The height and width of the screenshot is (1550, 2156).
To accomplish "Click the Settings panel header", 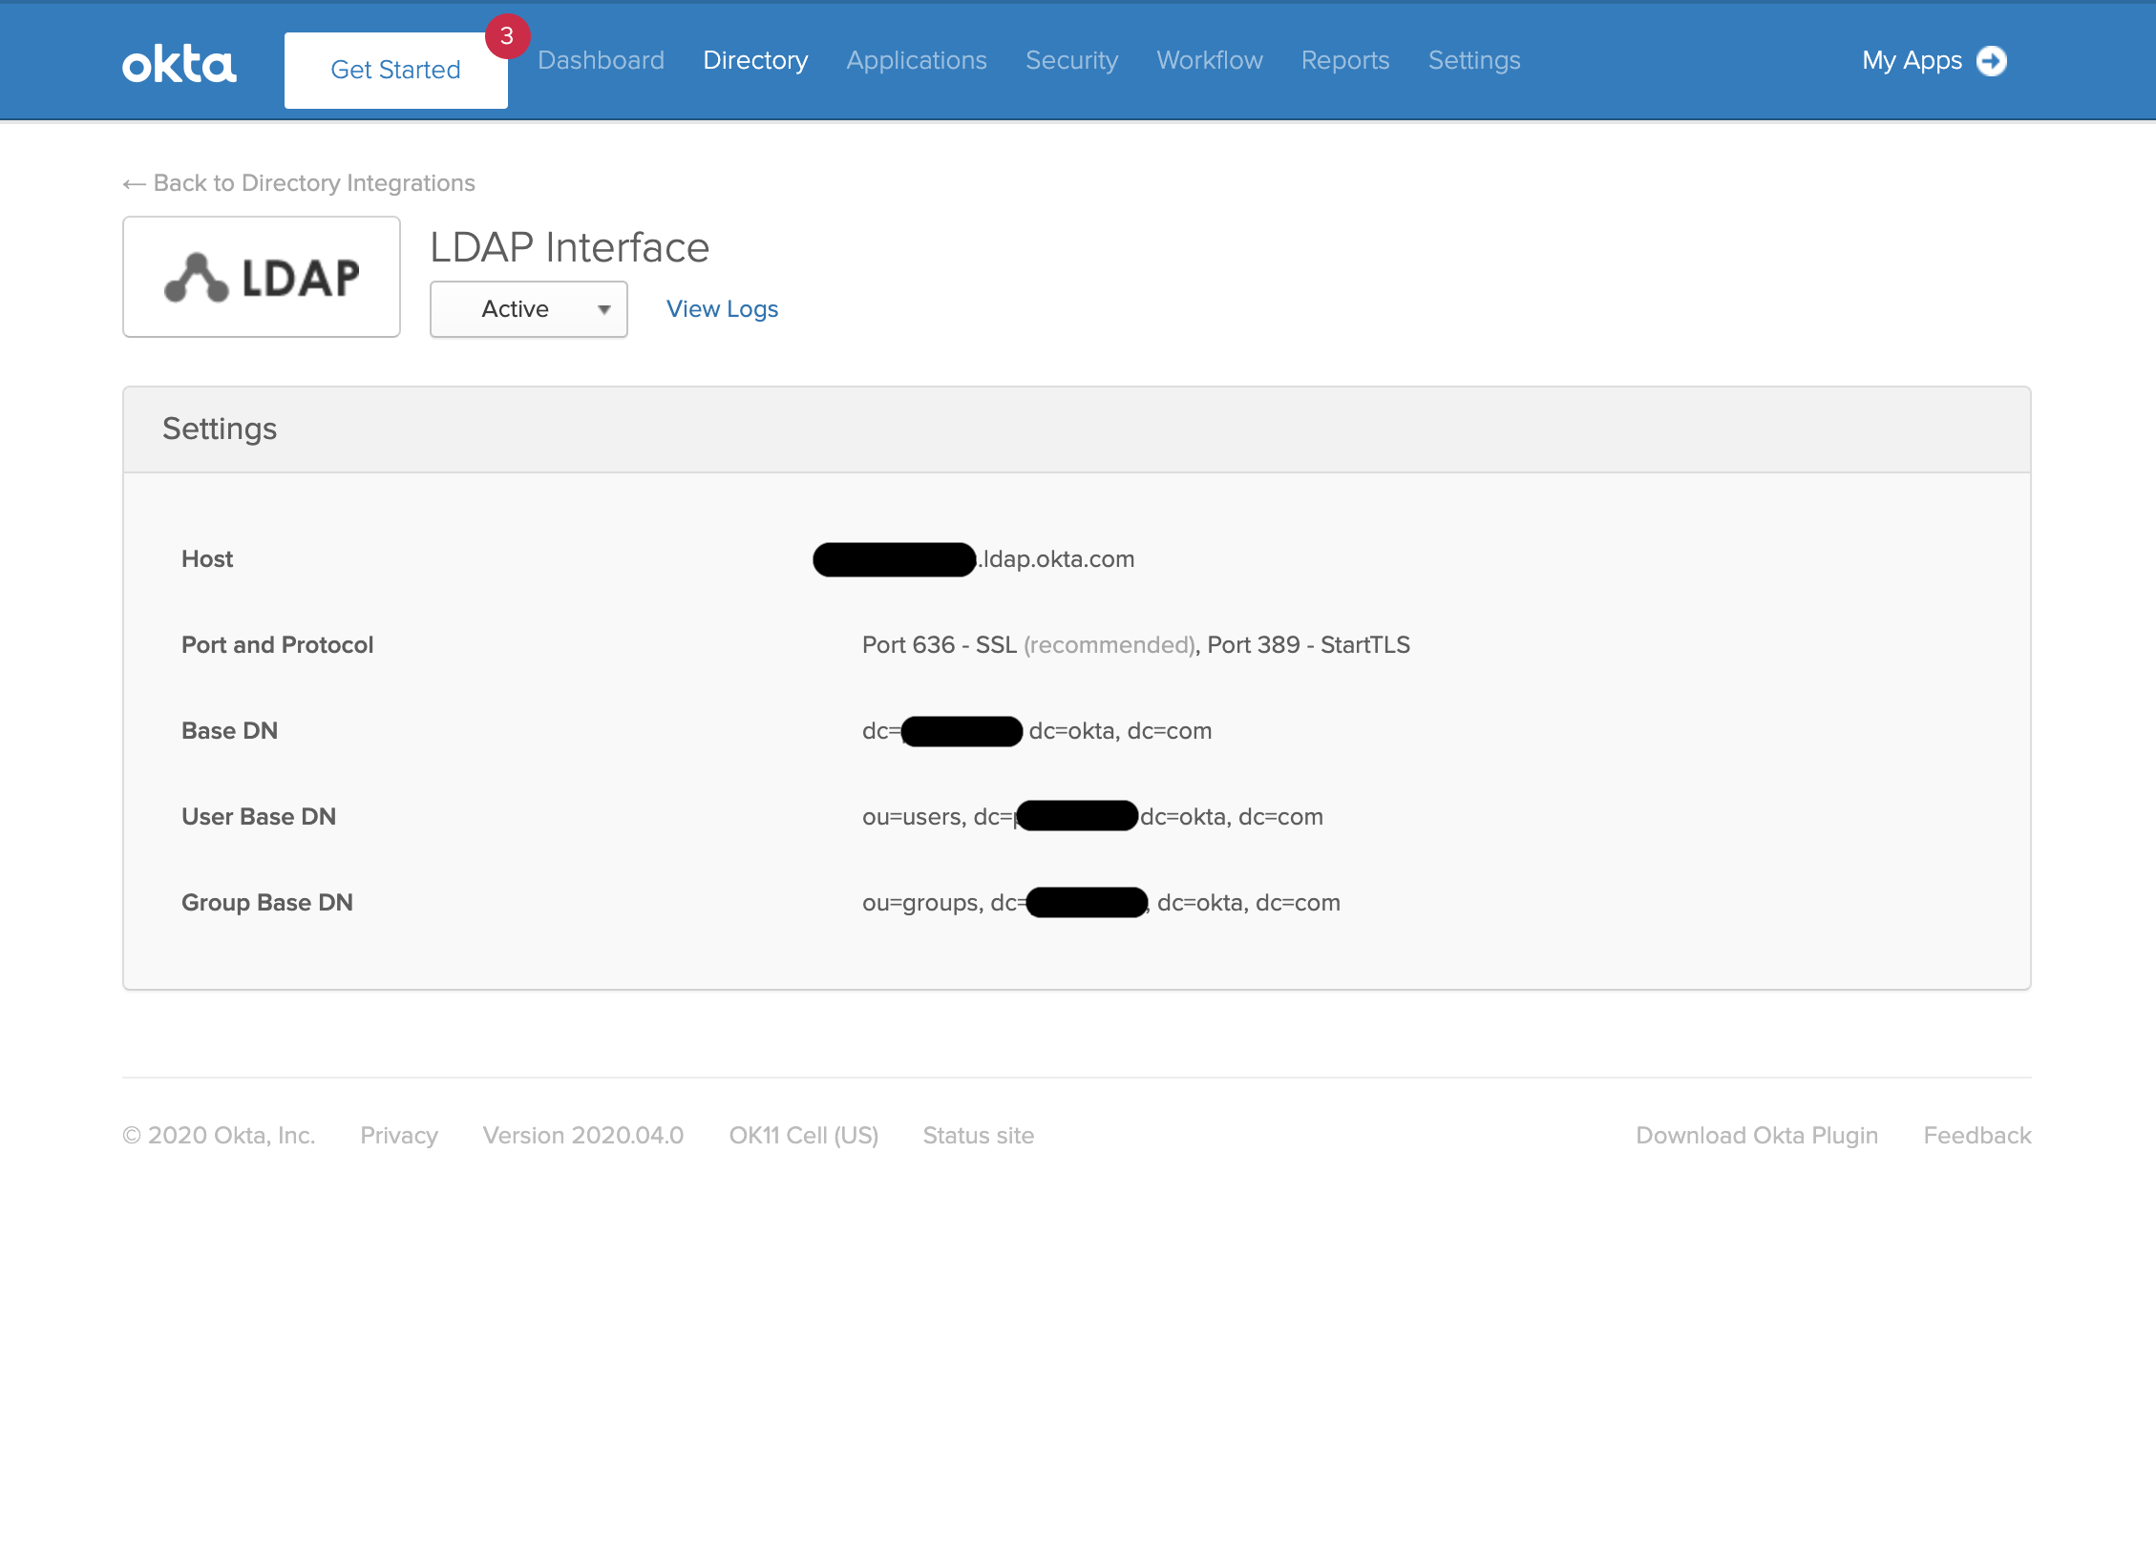I will click(1077, 429).
